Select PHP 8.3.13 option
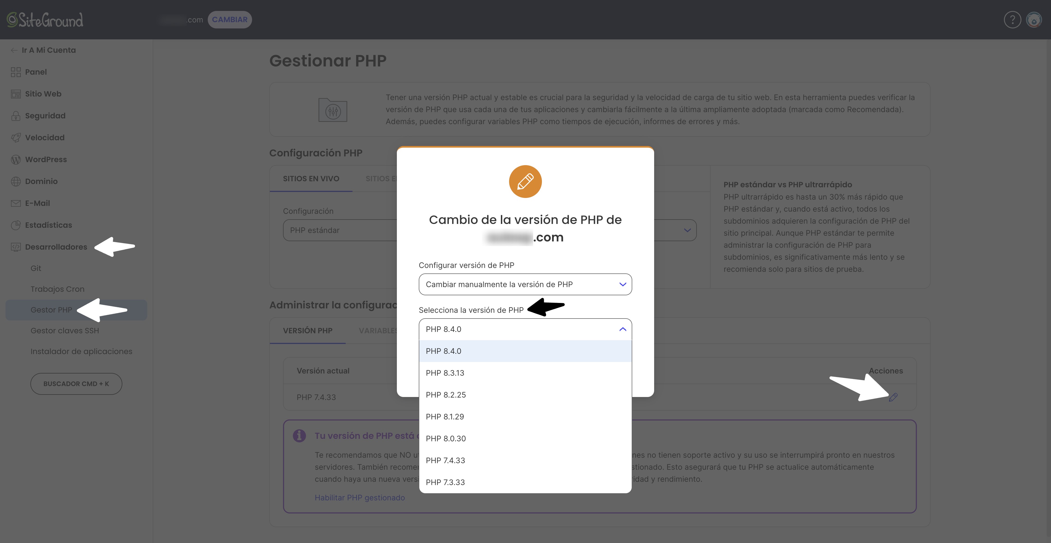1051x543 pixels. pos(525,373)
